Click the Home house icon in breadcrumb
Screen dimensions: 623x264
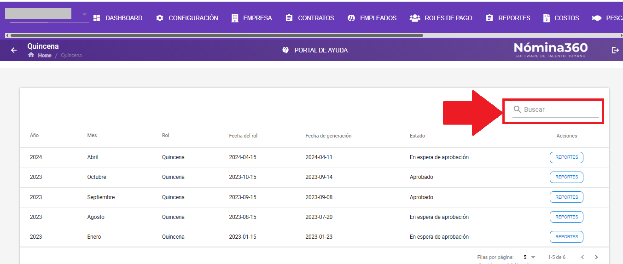(x=31, y=55)
